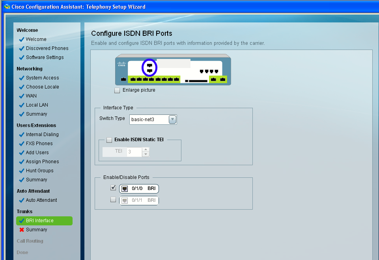Check the 0/1/1 BRI port checkbox

pos(113,199)
